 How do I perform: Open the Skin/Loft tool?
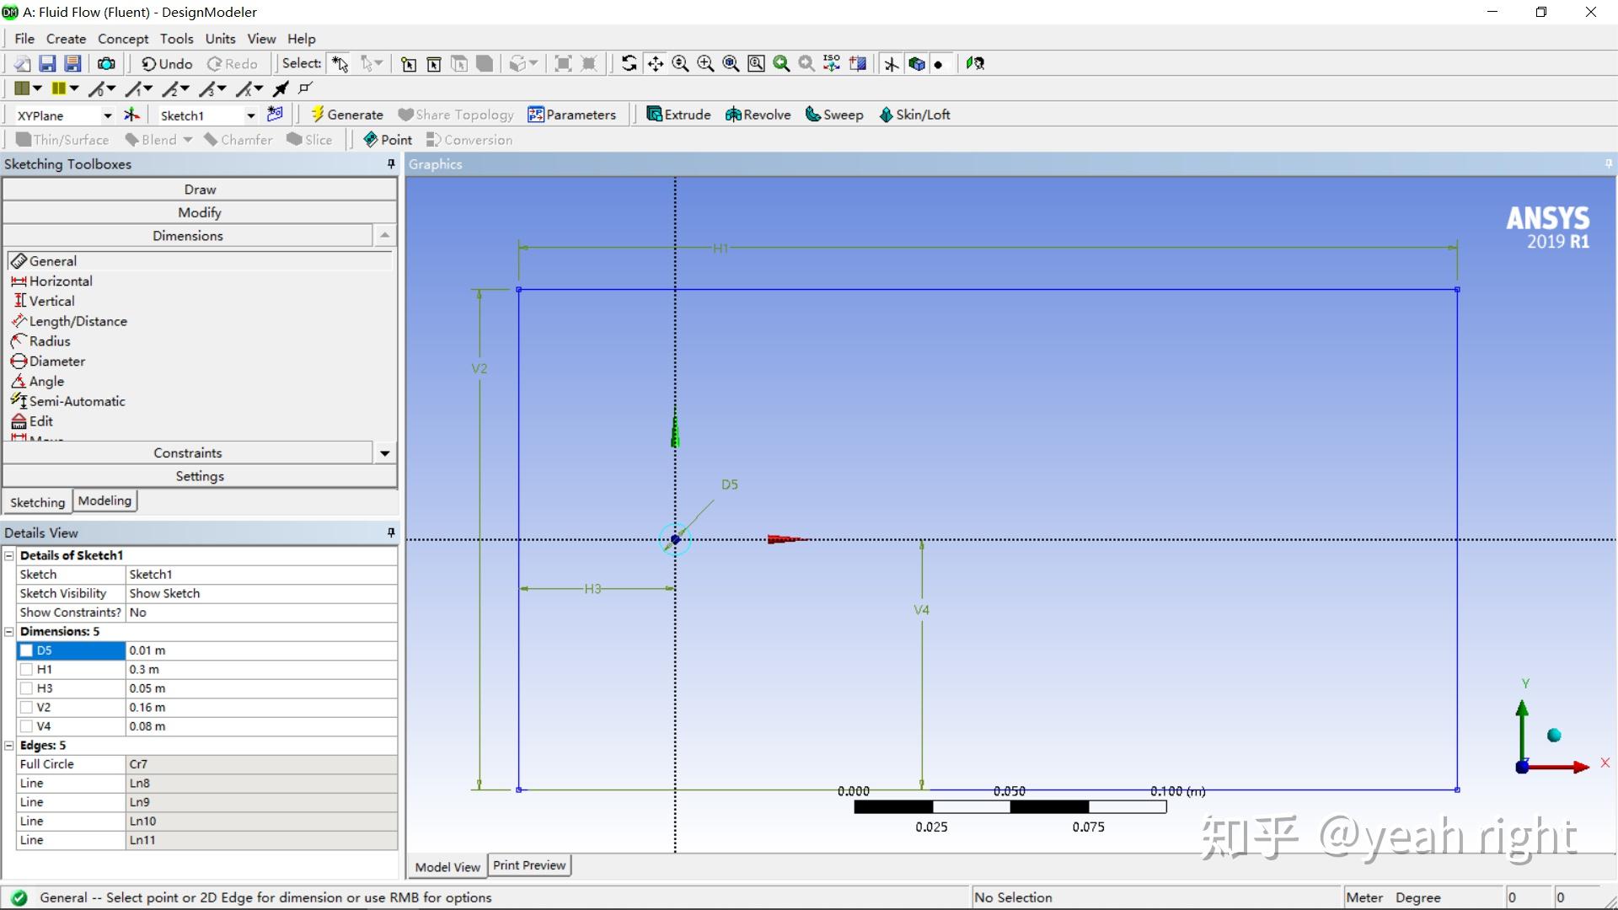(914, 115)
